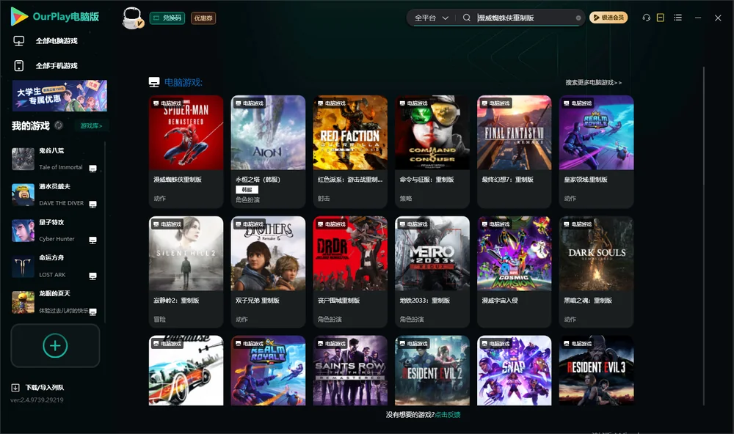Click PC icon next to LOST ARK
734x434 pixels.
pos(92,276)
